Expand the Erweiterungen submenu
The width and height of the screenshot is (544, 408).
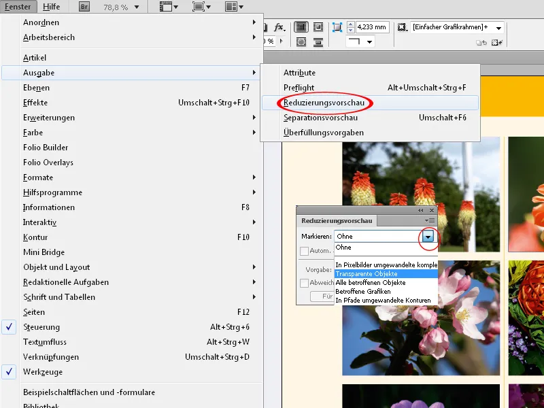coord(132,117)
